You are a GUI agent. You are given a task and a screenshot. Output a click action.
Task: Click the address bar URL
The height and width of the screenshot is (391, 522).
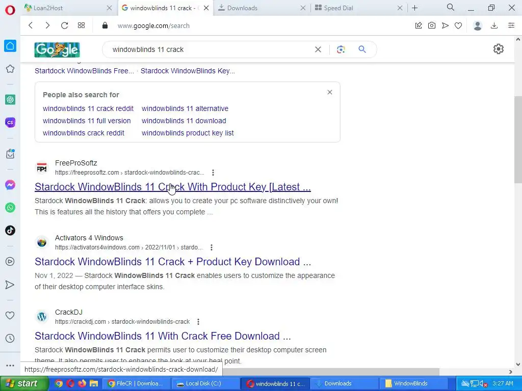[x=153, y=25]
